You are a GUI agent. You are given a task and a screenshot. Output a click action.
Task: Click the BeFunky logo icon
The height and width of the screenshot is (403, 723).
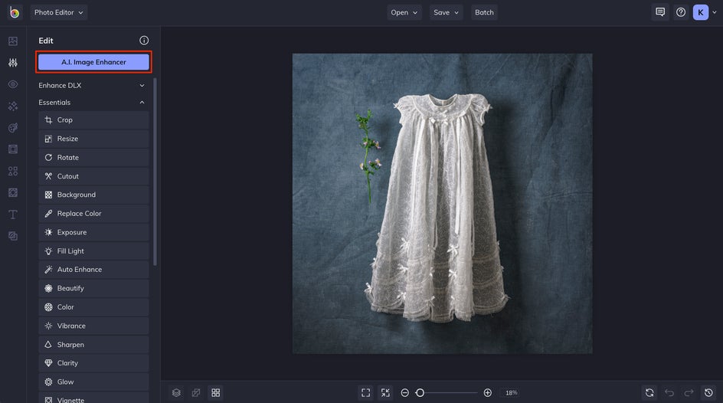[15, 12]
